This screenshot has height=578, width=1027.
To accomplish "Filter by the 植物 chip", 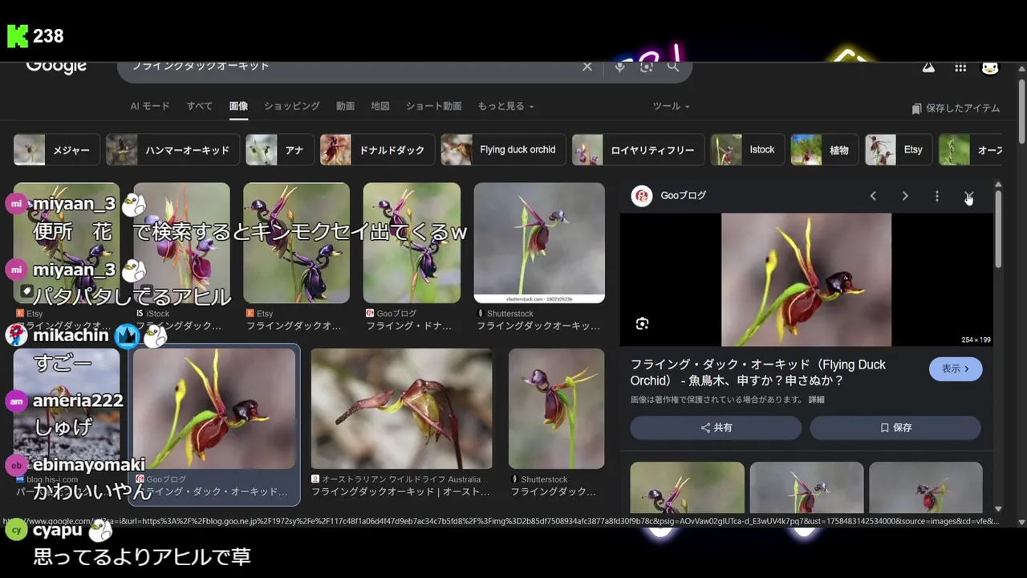I will 824,150.
